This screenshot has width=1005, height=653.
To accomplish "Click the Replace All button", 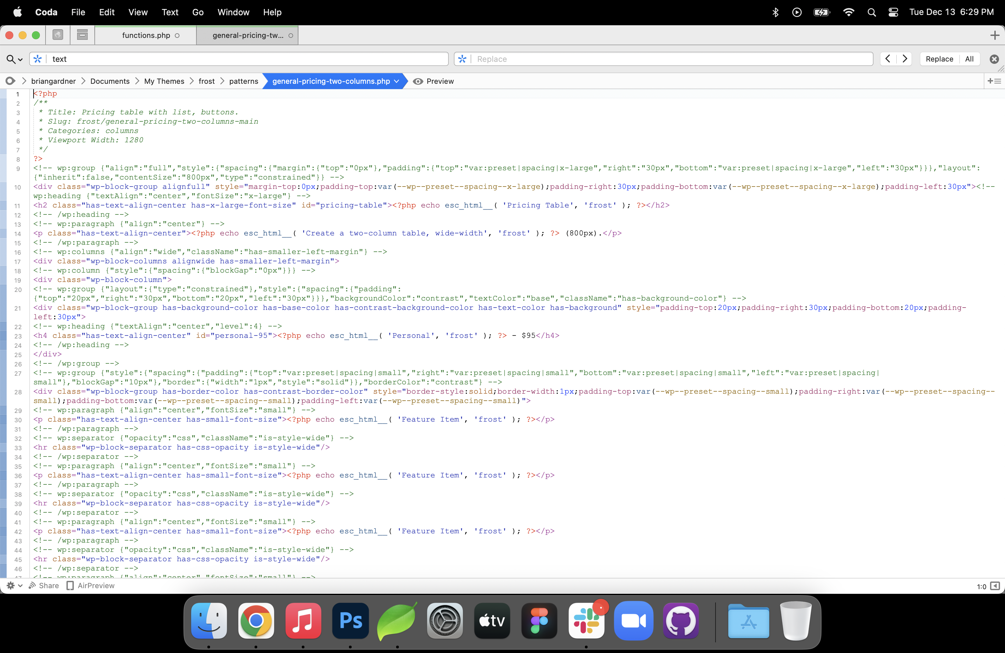I will point(969,59).
